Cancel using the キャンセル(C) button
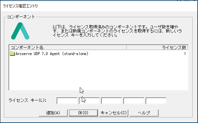 pos(114,113)
